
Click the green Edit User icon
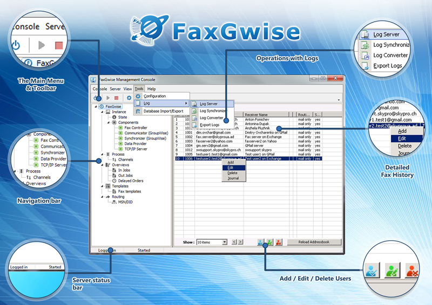(269, 242)
